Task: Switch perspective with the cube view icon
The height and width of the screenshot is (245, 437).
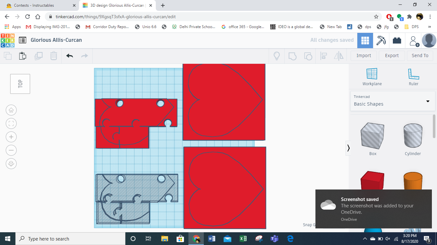Action: pyautogui.click(x=11, y=164)
